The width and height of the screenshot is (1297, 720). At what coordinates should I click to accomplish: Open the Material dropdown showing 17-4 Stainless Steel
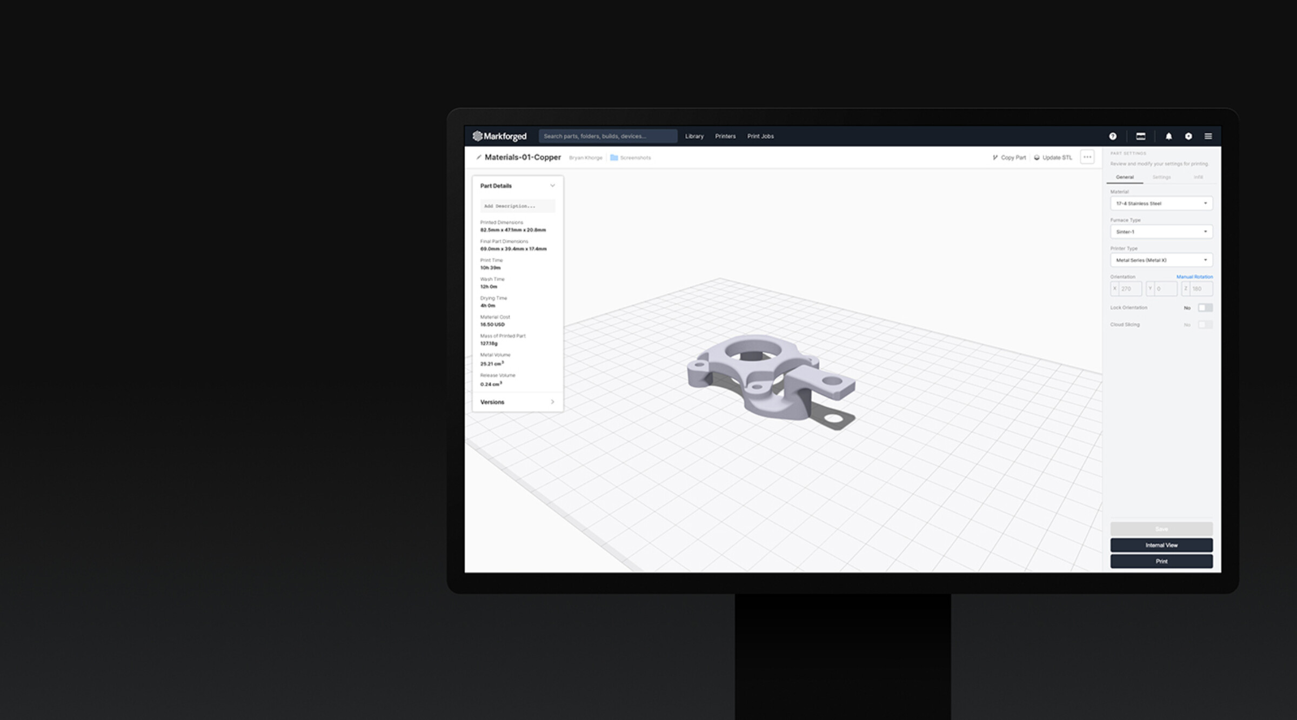[x=1161, y=203]
